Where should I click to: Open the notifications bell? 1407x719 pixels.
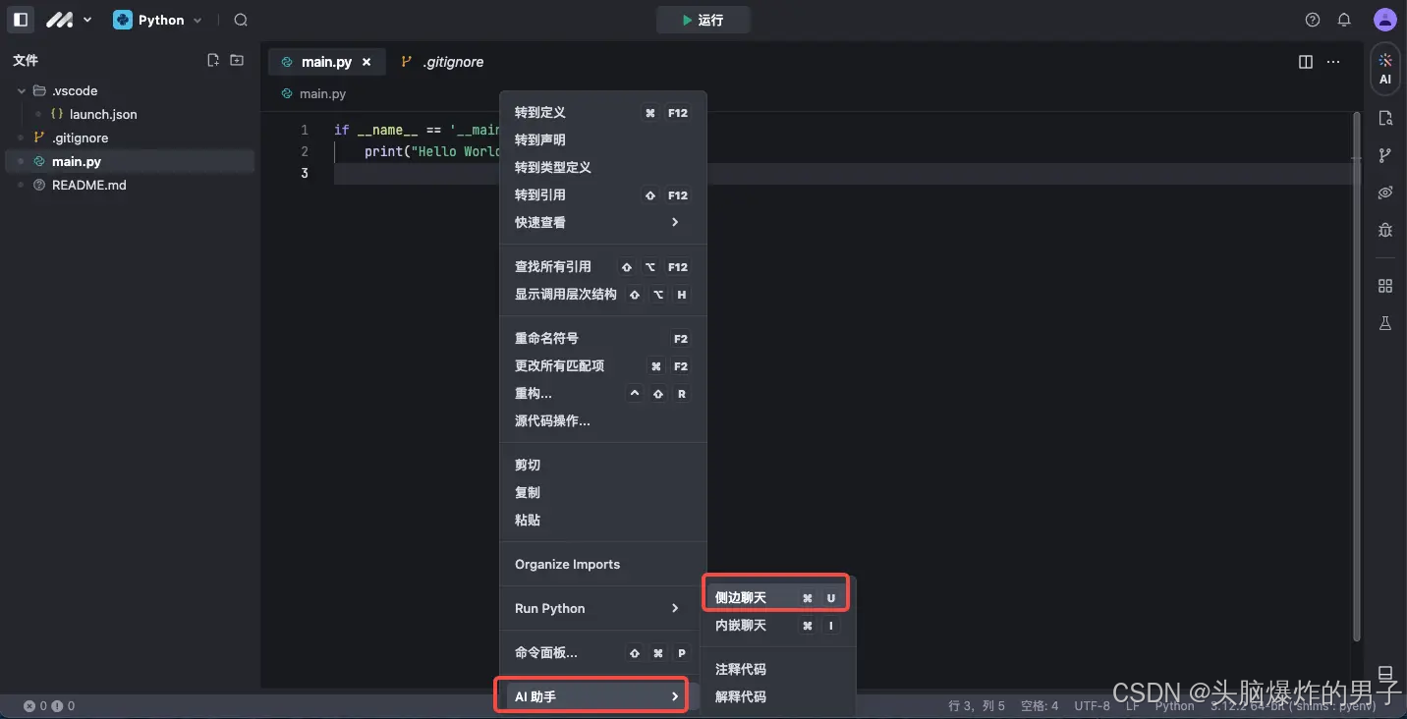click(1345, 19)
